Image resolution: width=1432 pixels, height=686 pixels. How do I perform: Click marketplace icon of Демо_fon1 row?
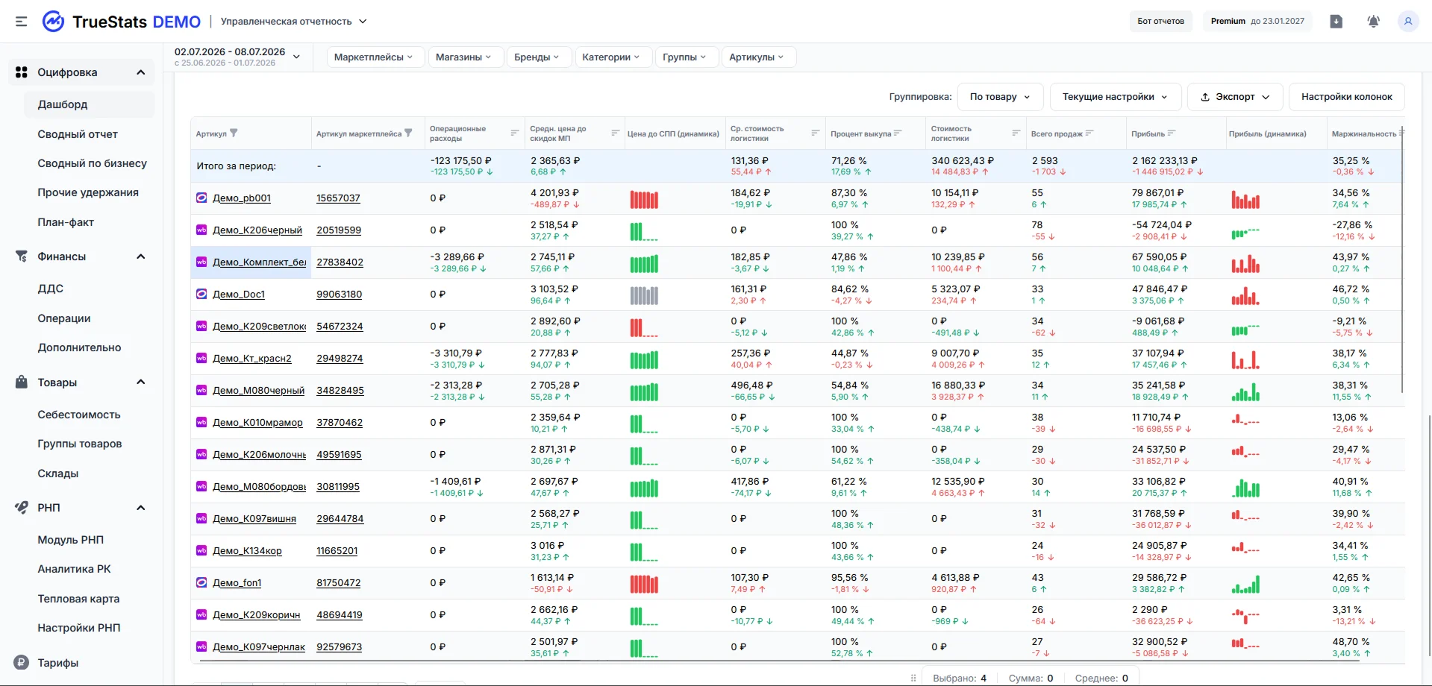coord(201,583)
